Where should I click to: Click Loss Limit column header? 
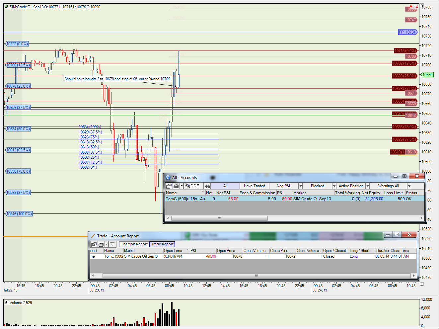tap(394, 193)
